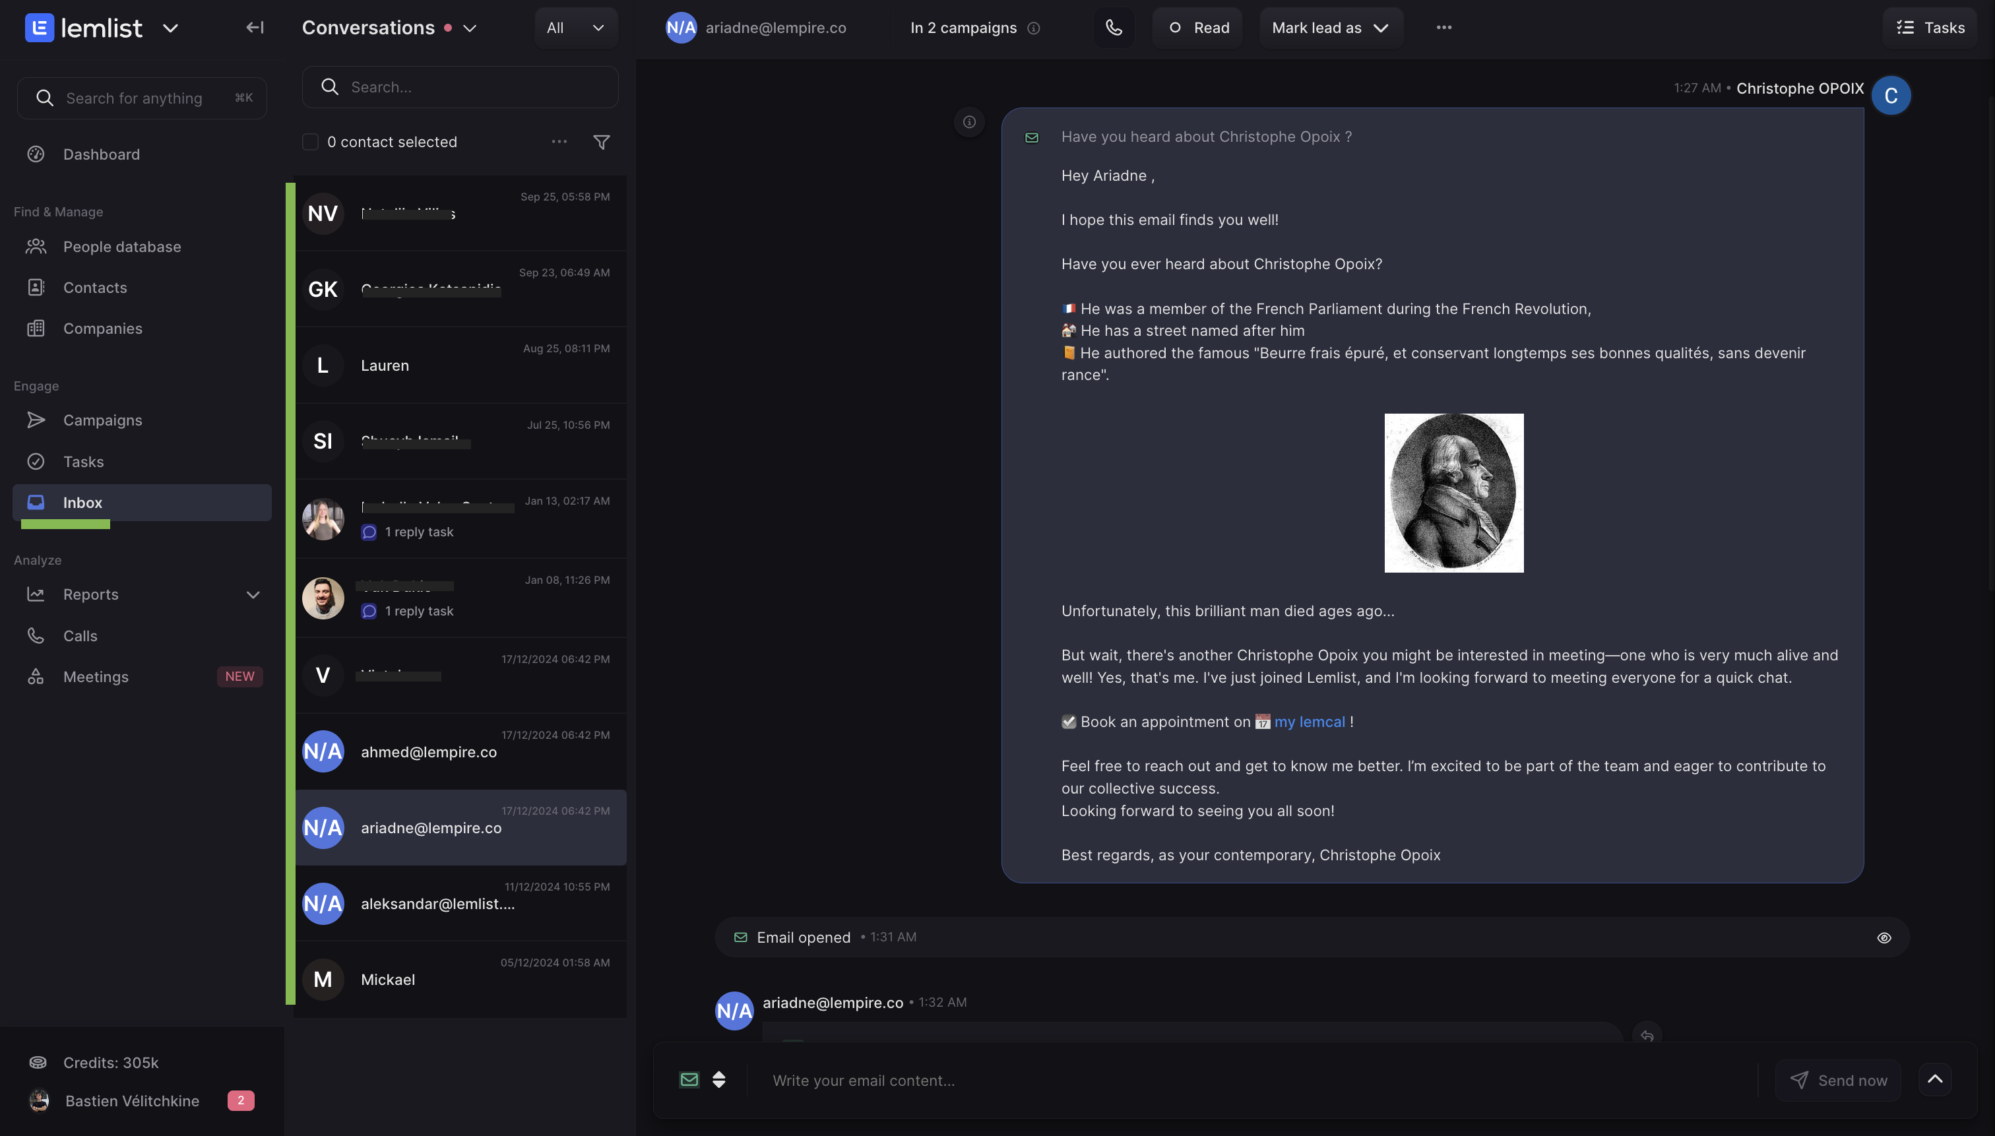The image size is (1995, 1136).
Task: Toggle eye icon on Email opened row
Action: (x=1884, y=938)
